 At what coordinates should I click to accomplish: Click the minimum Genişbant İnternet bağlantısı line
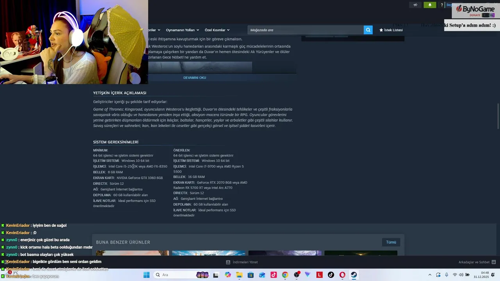coord(118,189)
